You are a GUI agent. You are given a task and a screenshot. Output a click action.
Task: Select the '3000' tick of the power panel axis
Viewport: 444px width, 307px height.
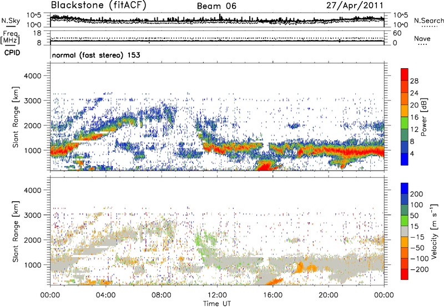click(32, 101)
